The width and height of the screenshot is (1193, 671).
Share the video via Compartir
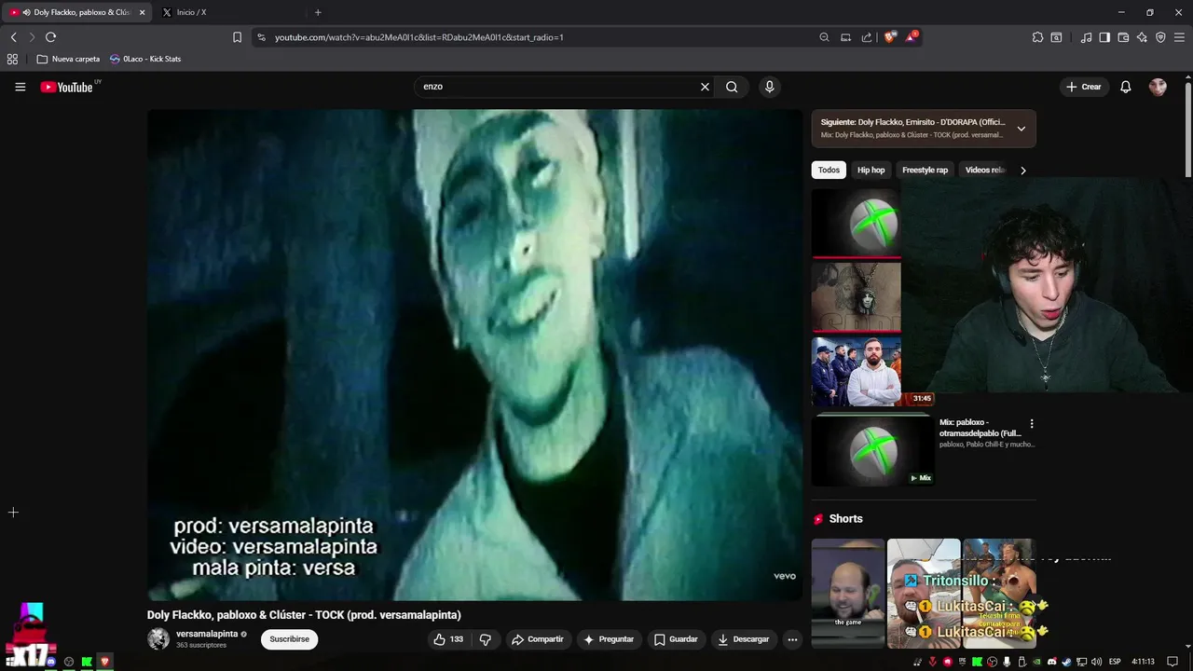(537, 639)
